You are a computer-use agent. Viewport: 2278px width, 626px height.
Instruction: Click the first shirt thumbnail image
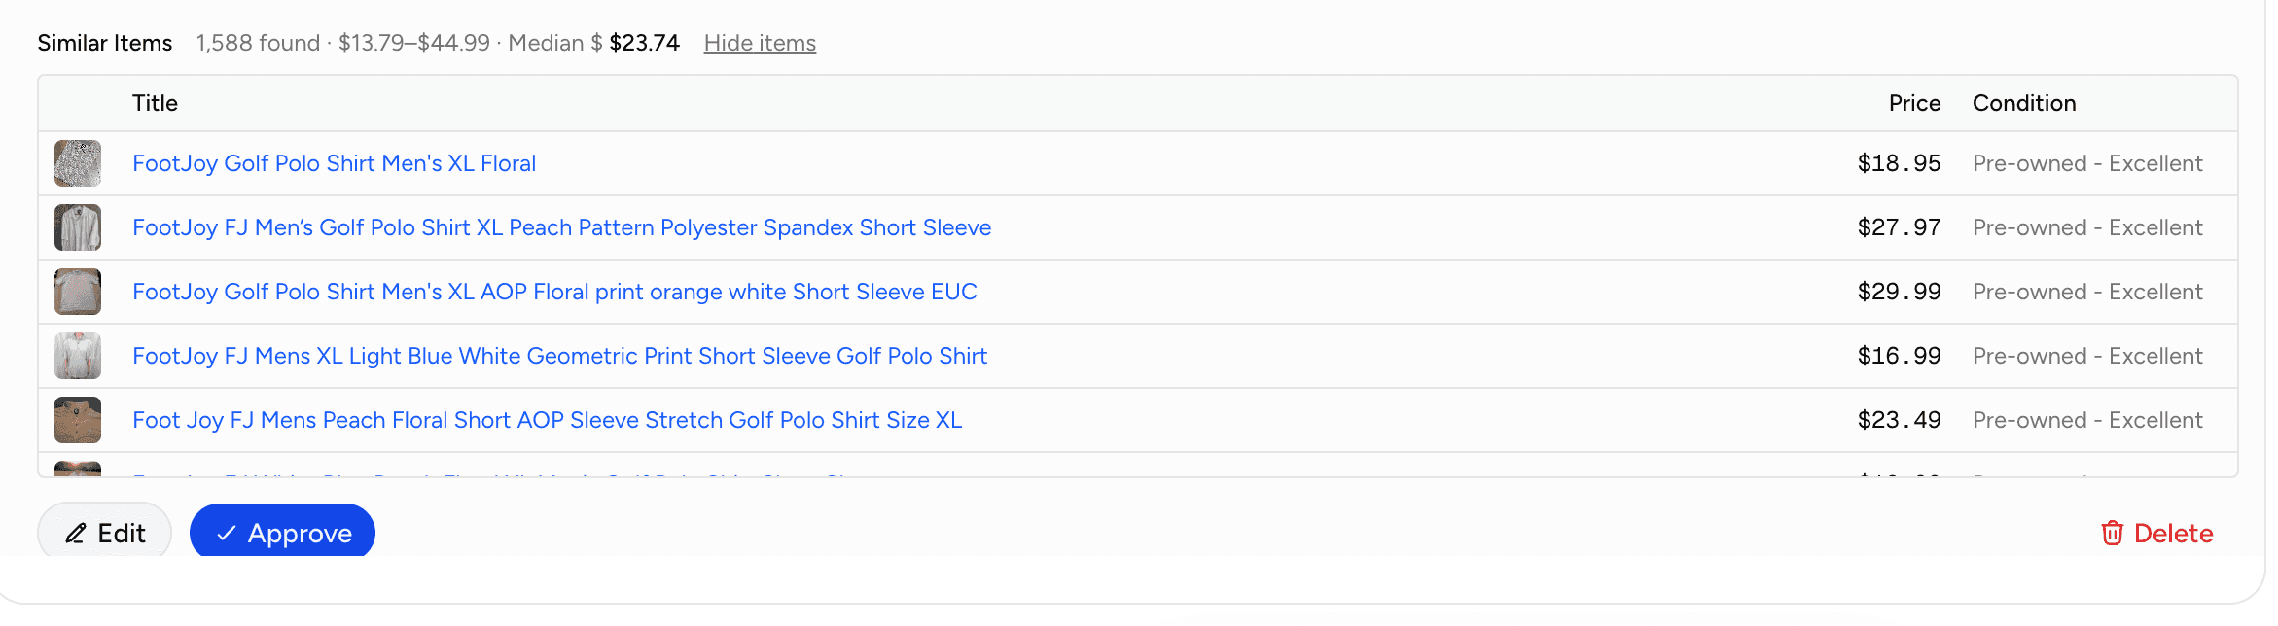pos(77,163)
